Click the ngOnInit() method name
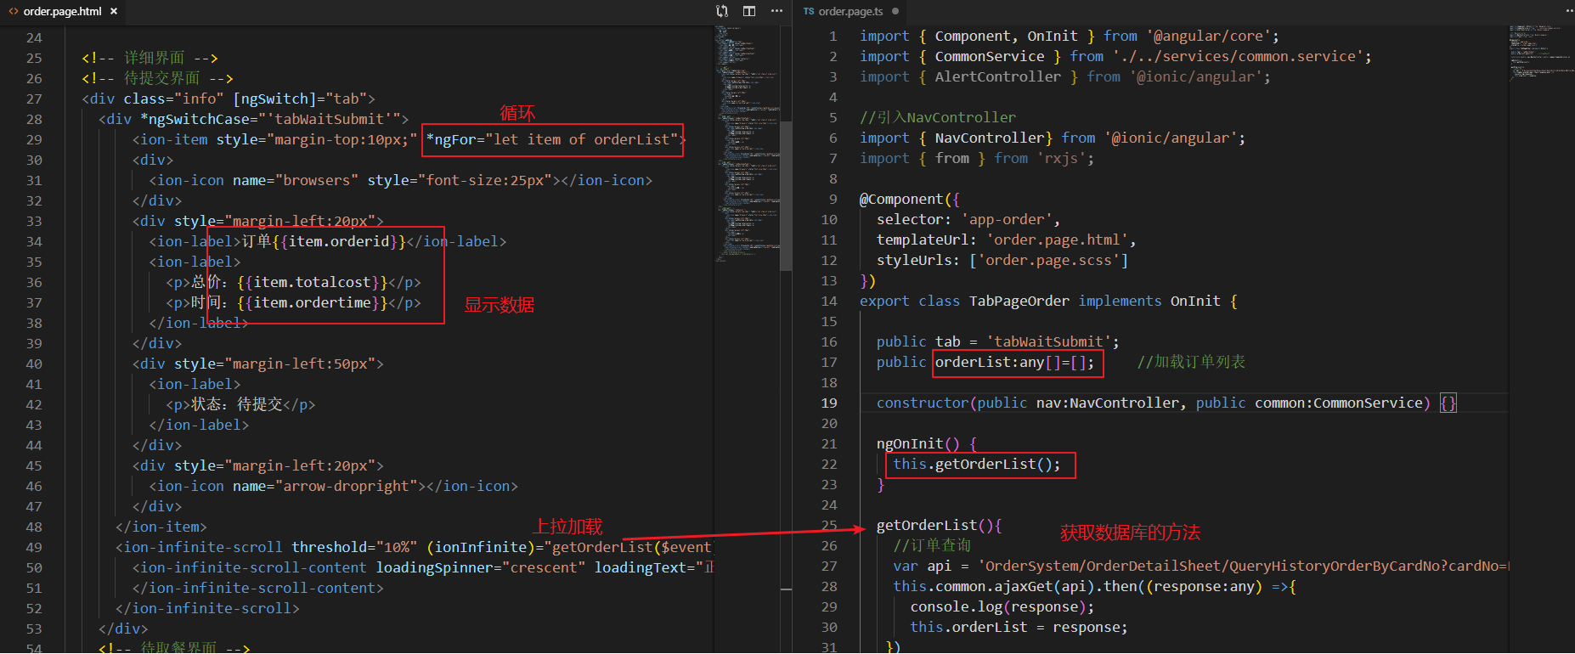The height and width of the screenshot is (654, 1575). [918, 443]
